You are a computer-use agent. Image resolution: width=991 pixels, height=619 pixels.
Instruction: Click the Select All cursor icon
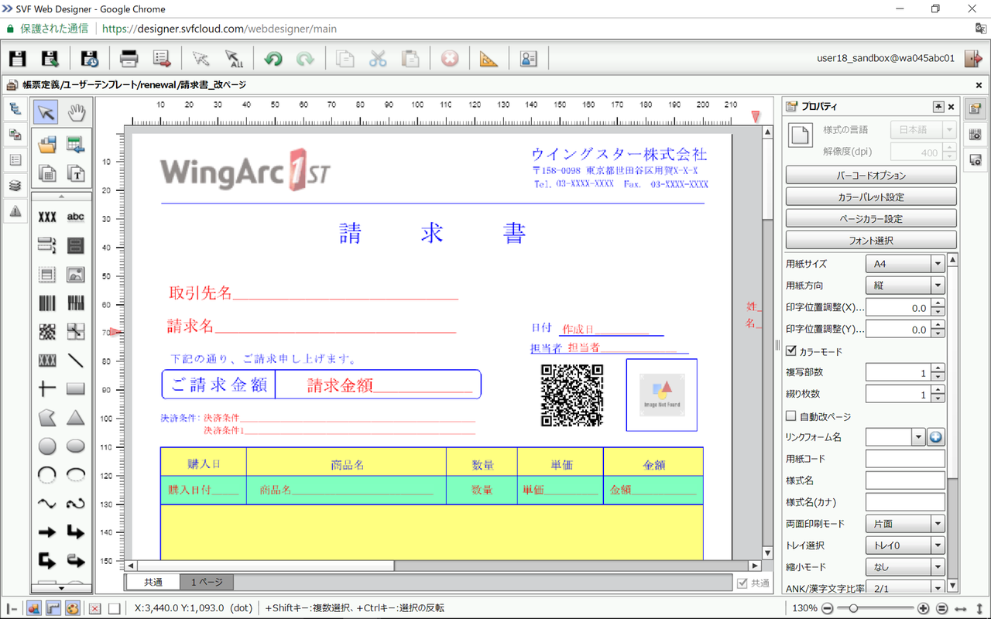pos(234,58)
